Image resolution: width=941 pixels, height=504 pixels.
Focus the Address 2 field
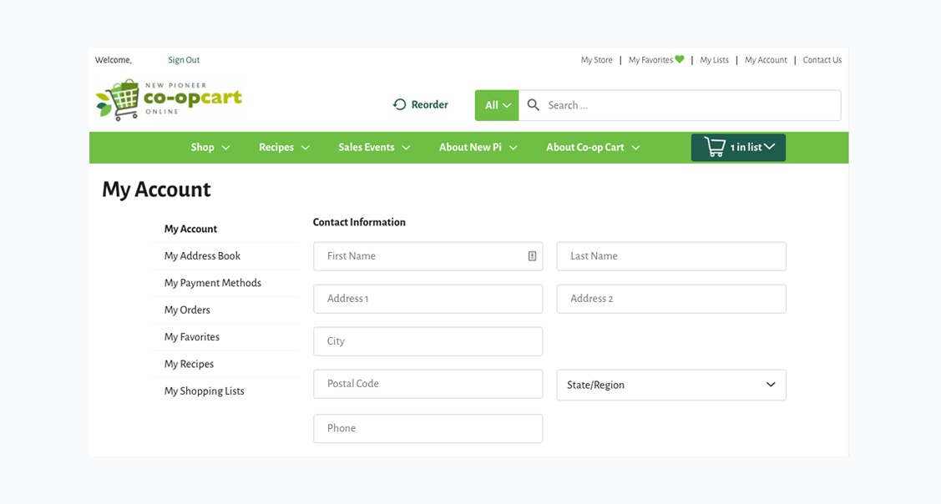click(671, 299)
